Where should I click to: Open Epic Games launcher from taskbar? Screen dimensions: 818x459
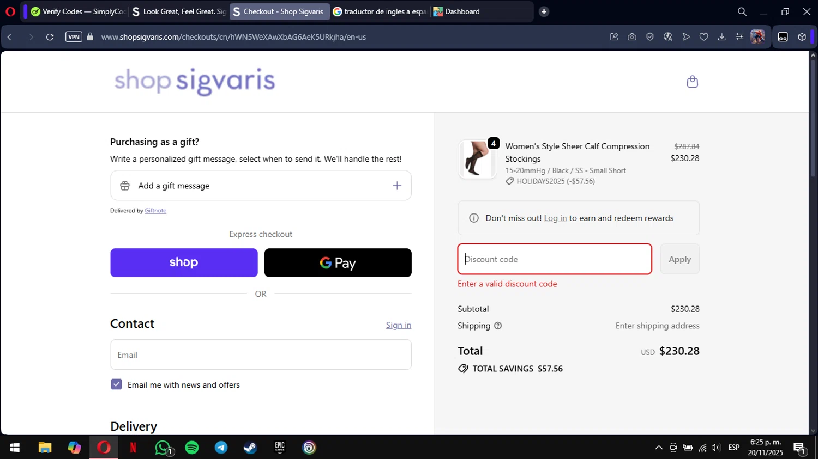[280, 448]
